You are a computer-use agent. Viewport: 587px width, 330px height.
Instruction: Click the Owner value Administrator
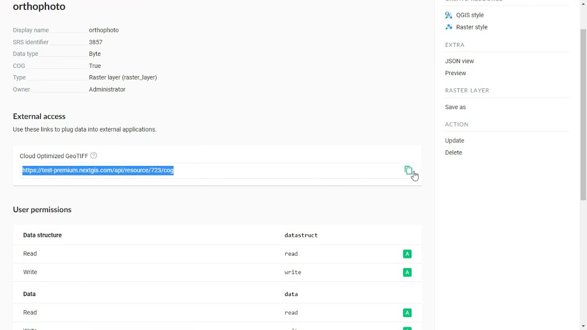pyautogui.click(x=107, y=89)
